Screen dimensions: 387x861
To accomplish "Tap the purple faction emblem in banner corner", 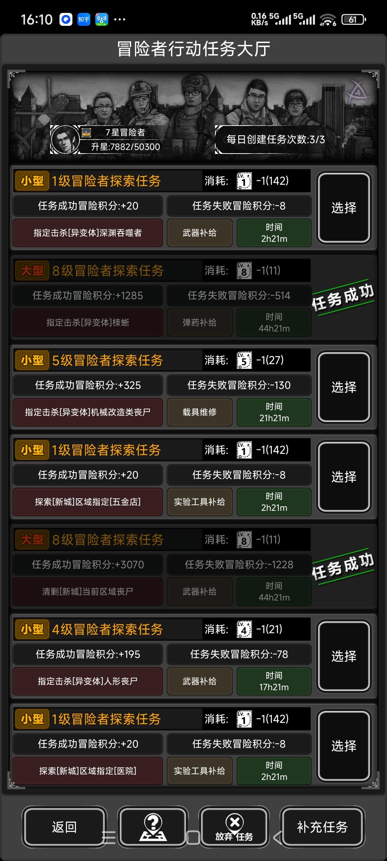I will pyautogui.click(x=357, y=91).
